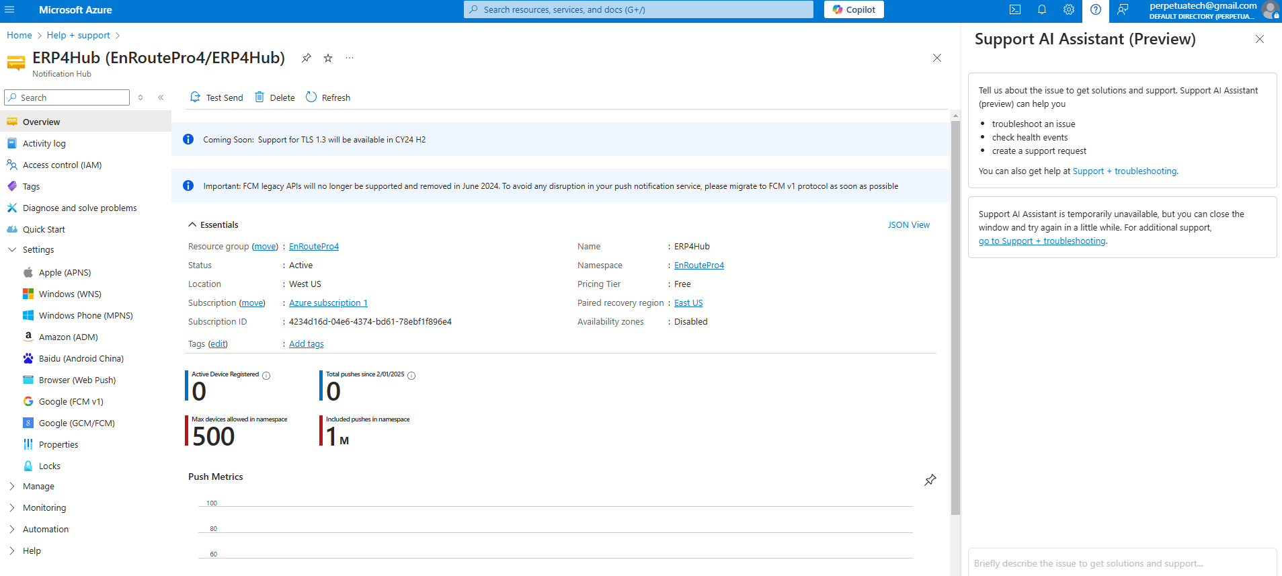Screen dimensions: 1282x576
Task: Pin ERP4Hub blade to dashboard
Action: (307, 58)
